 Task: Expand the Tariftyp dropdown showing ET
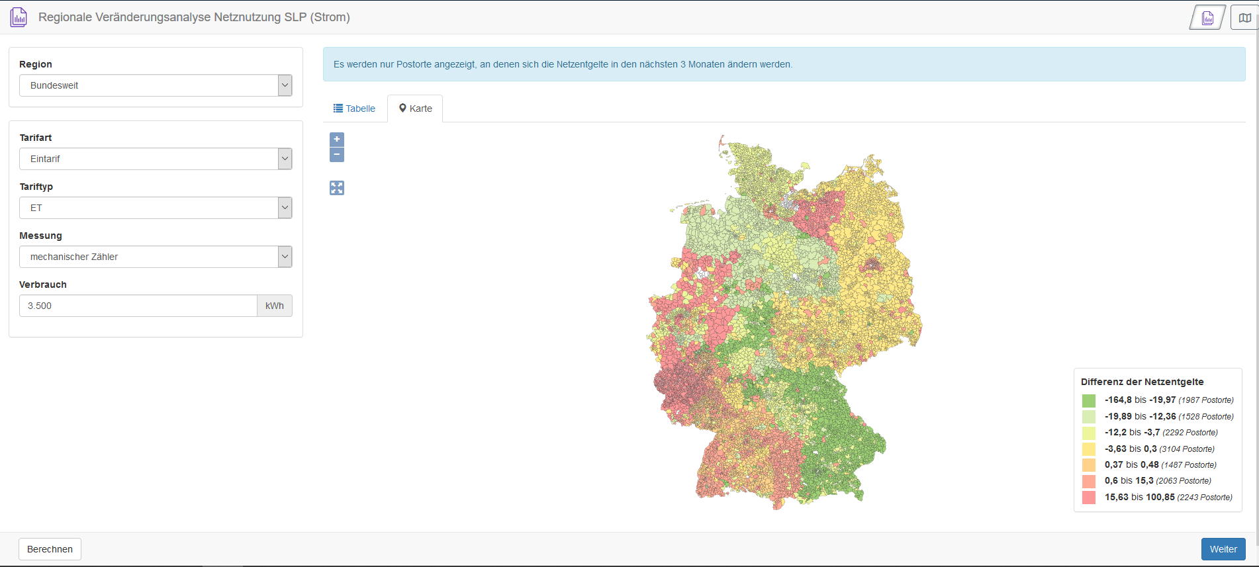pos(156,208)
